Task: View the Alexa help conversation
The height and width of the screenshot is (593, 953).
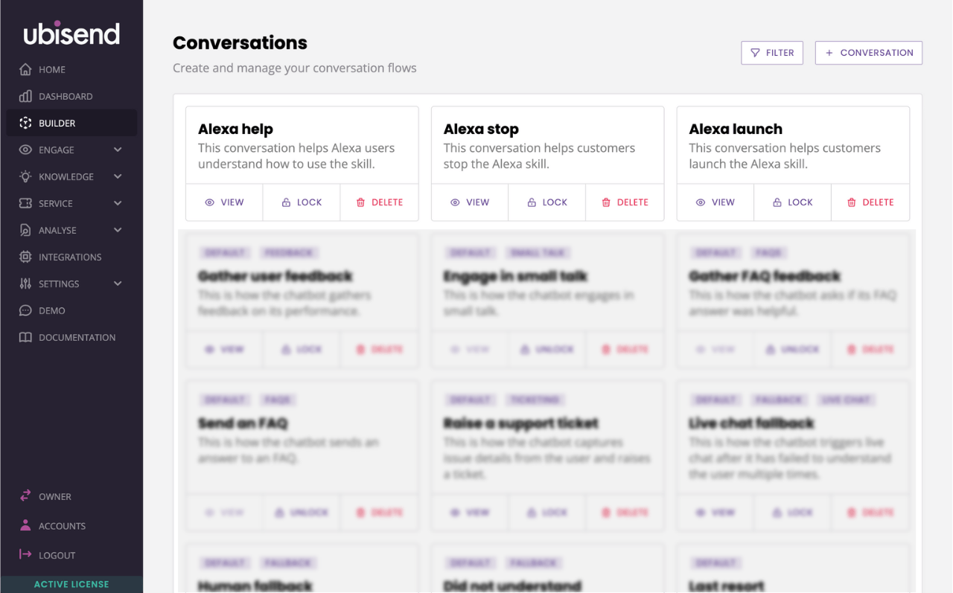Action: pos(224,202)
